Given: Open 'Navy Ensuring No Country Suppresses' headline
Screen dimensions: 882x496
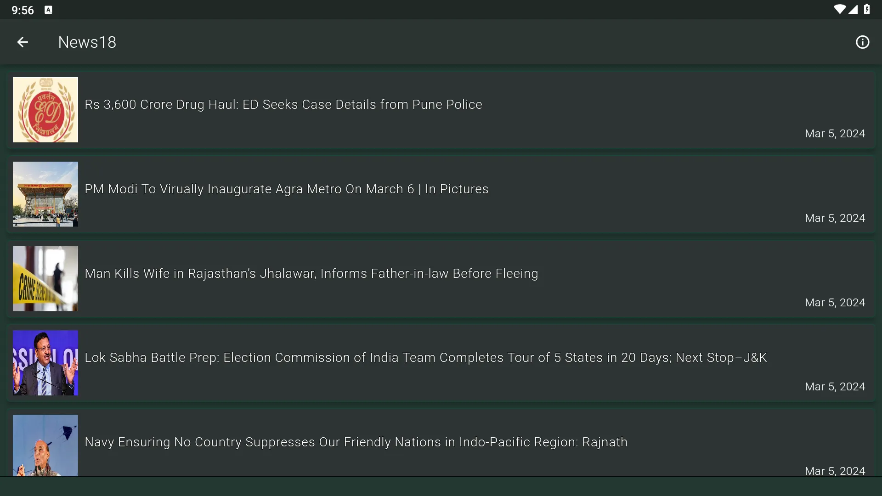Looking at the screenshot, I should point(356,442).
